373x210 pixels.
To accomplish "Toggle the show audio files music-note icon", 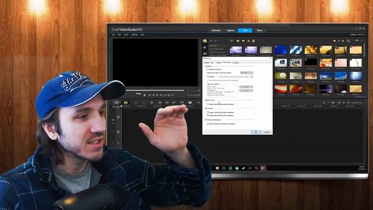I will click(248, 41).
